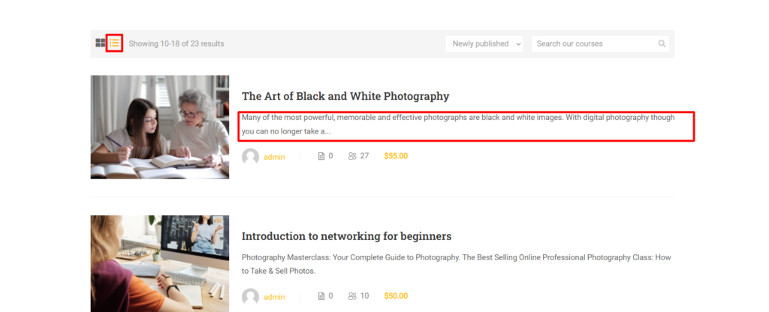Click the search magnifier icon
The image size is (769, 312).
[662, 43]
